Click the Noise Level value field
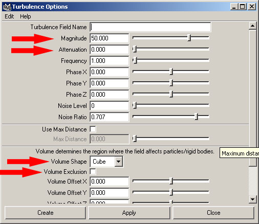 [110, 106]
